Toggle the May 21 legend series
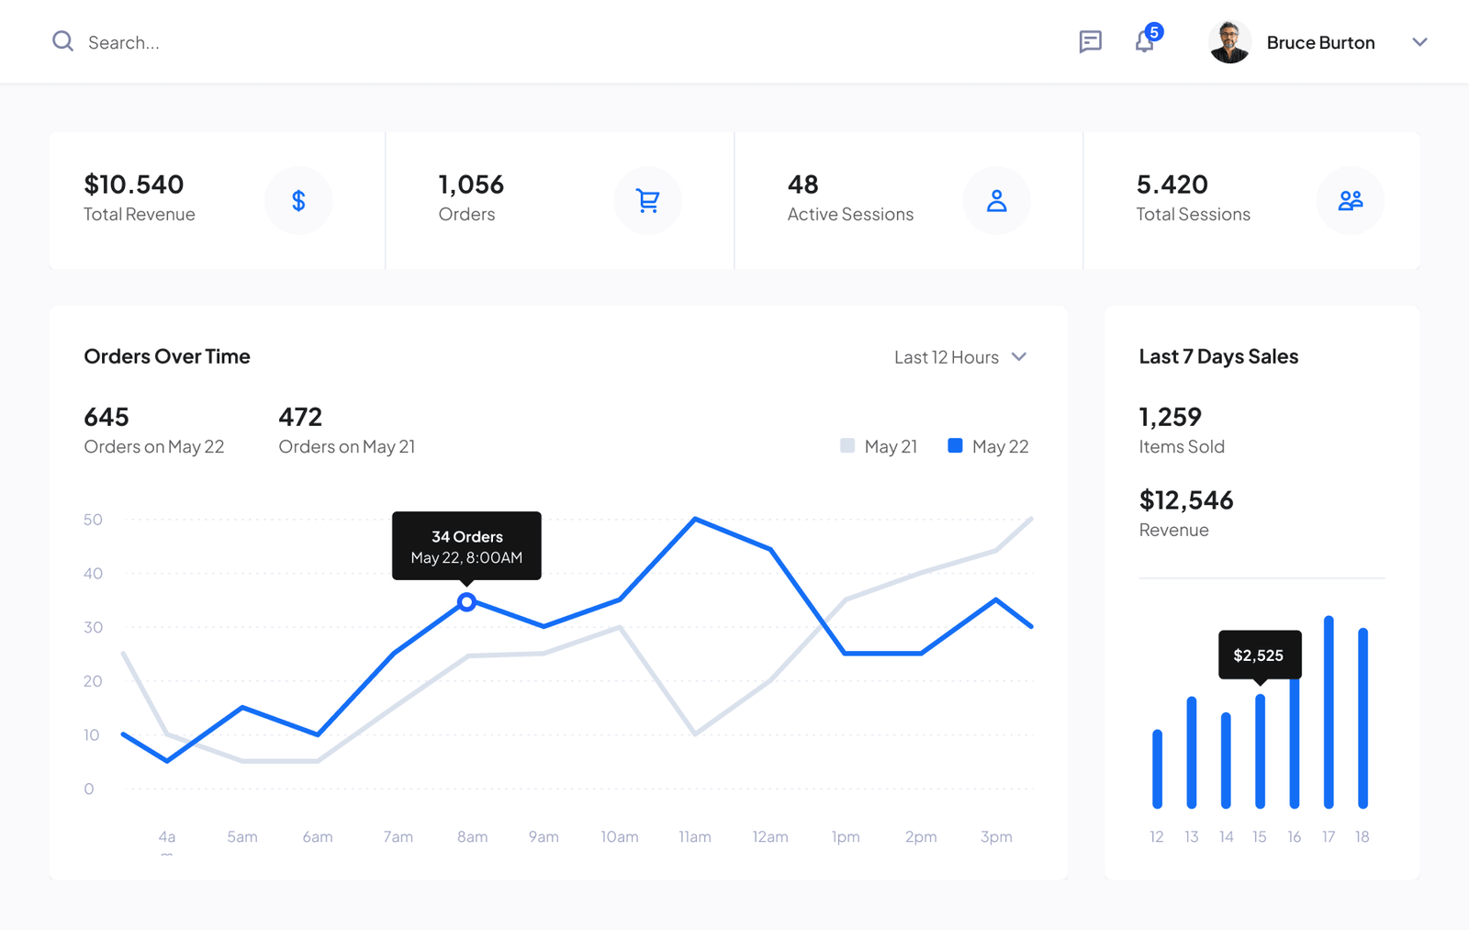Image resolution: width=1469 pixels, height=930 pixels. pos(879,446)
